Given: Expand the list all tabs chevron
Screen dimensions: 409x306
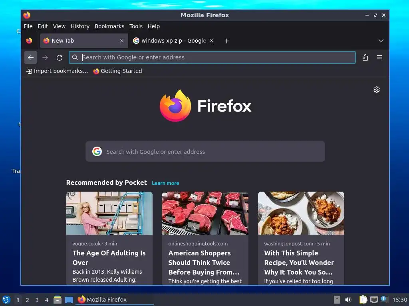Looking at the screenshot, I should pyautogui.click(x=381, y=41).
